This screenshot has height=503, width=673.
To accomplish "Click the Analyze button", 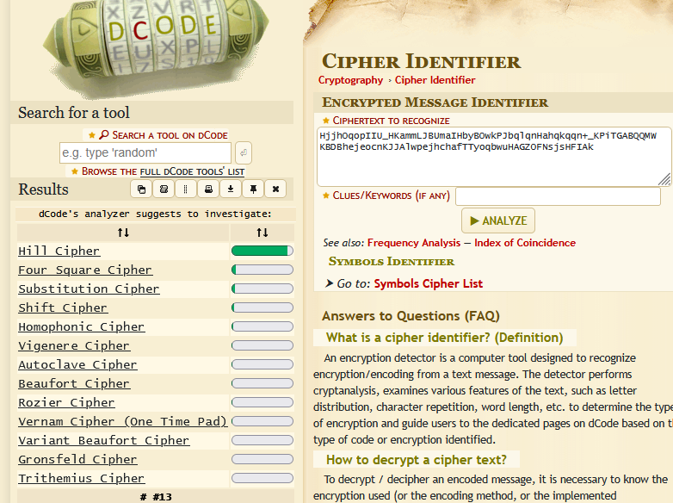I will 498,220.
